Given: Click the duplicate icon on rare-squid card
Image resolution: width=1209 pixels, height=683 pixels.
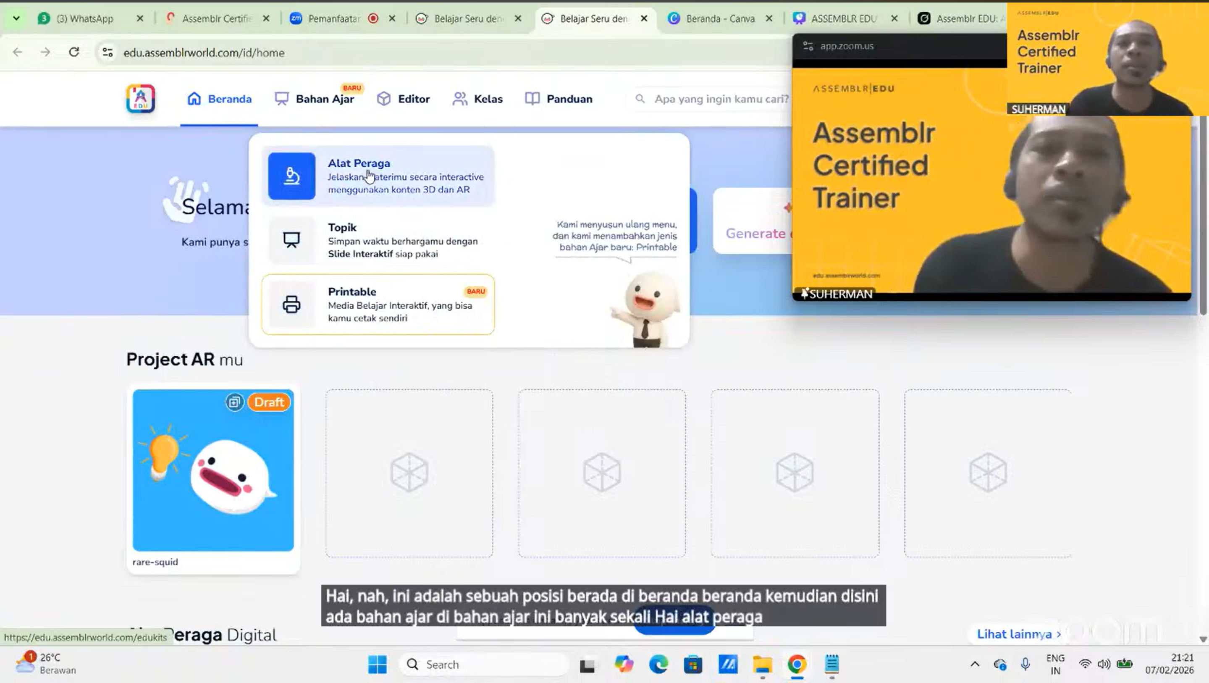Looking at the screenshot, I should (234, 402).
